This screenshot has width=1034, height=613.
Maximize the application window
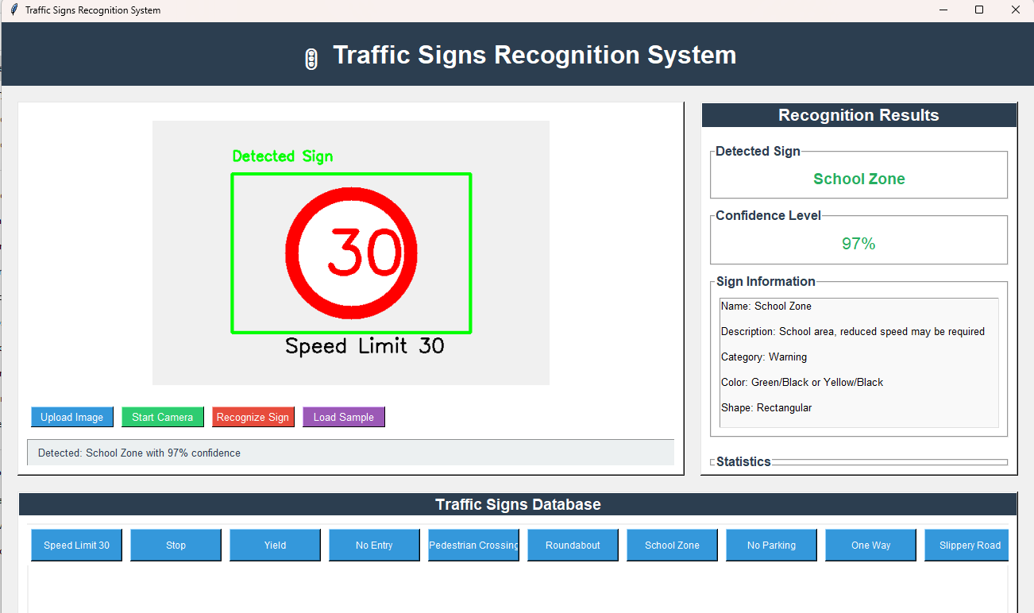point(979,10)
